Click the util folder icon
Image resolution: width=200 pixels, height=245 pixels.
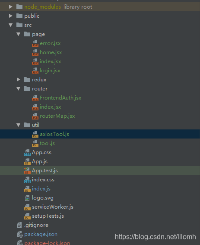pos(27,125)
